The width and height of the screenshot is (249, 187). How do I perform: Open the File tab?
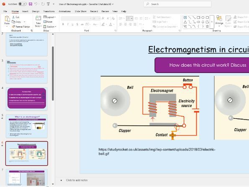(5, 11)
